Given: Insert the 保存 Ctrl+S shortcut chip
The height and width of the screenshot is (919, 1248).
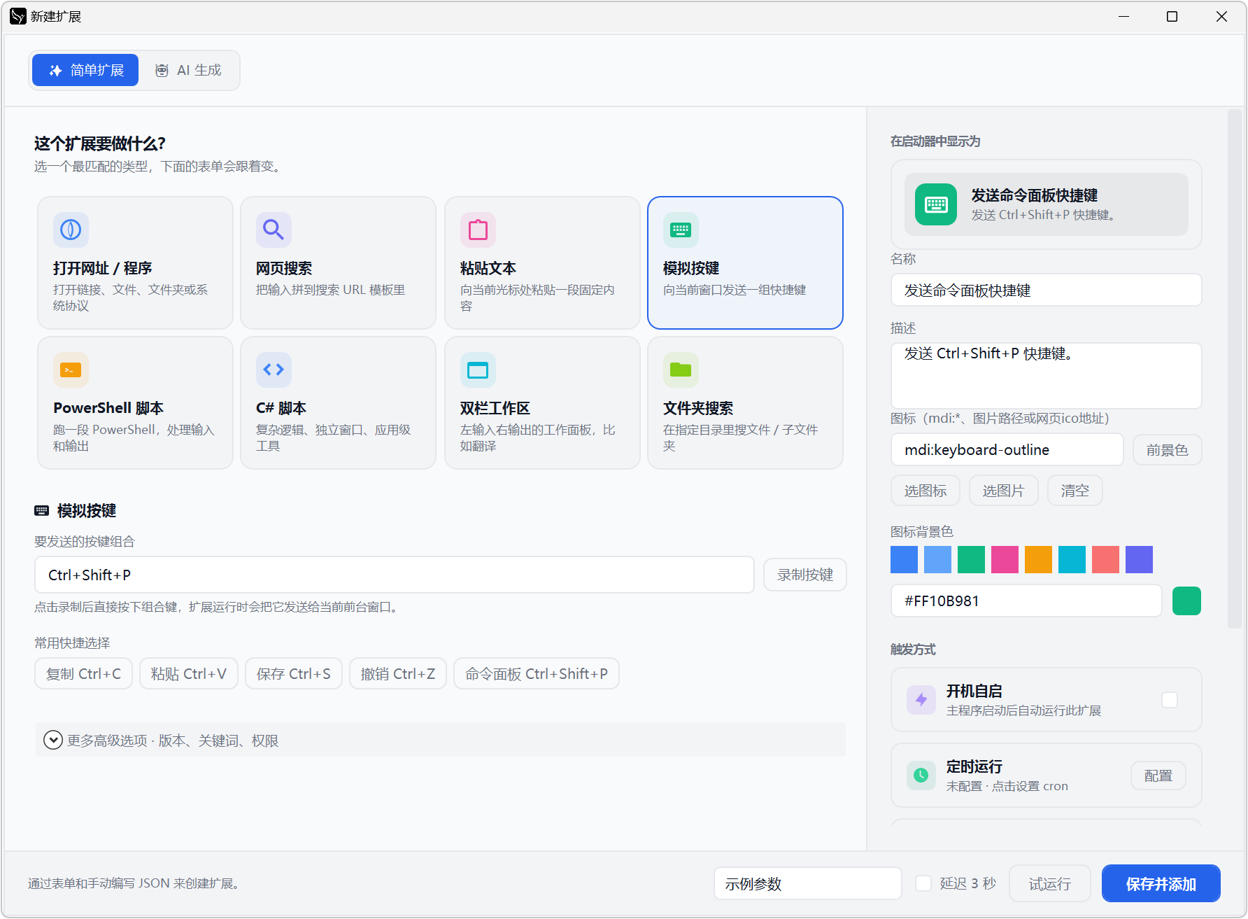Looking at the screenshot, I should 294,673.
